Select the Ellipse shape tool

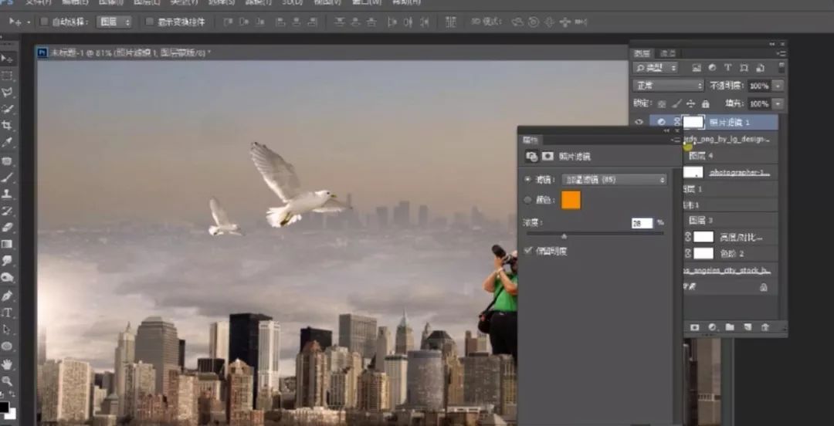pyautogui.click(x=8, y=347)
